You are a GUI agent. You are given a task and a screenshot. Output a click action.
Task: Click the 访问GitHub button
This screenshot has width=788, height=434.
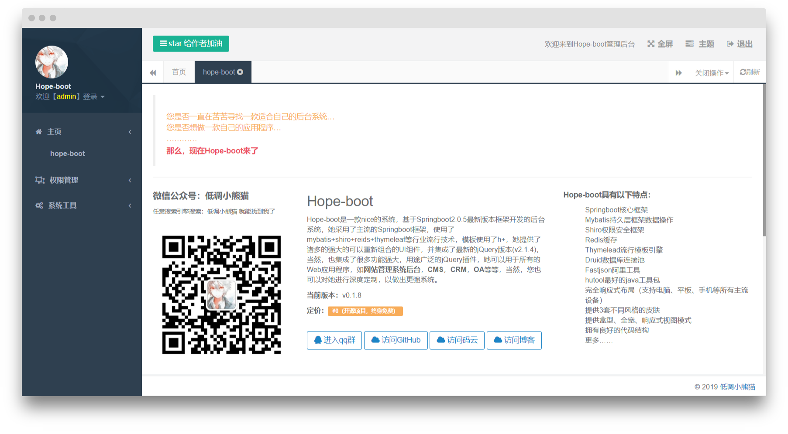click(396, 340)
